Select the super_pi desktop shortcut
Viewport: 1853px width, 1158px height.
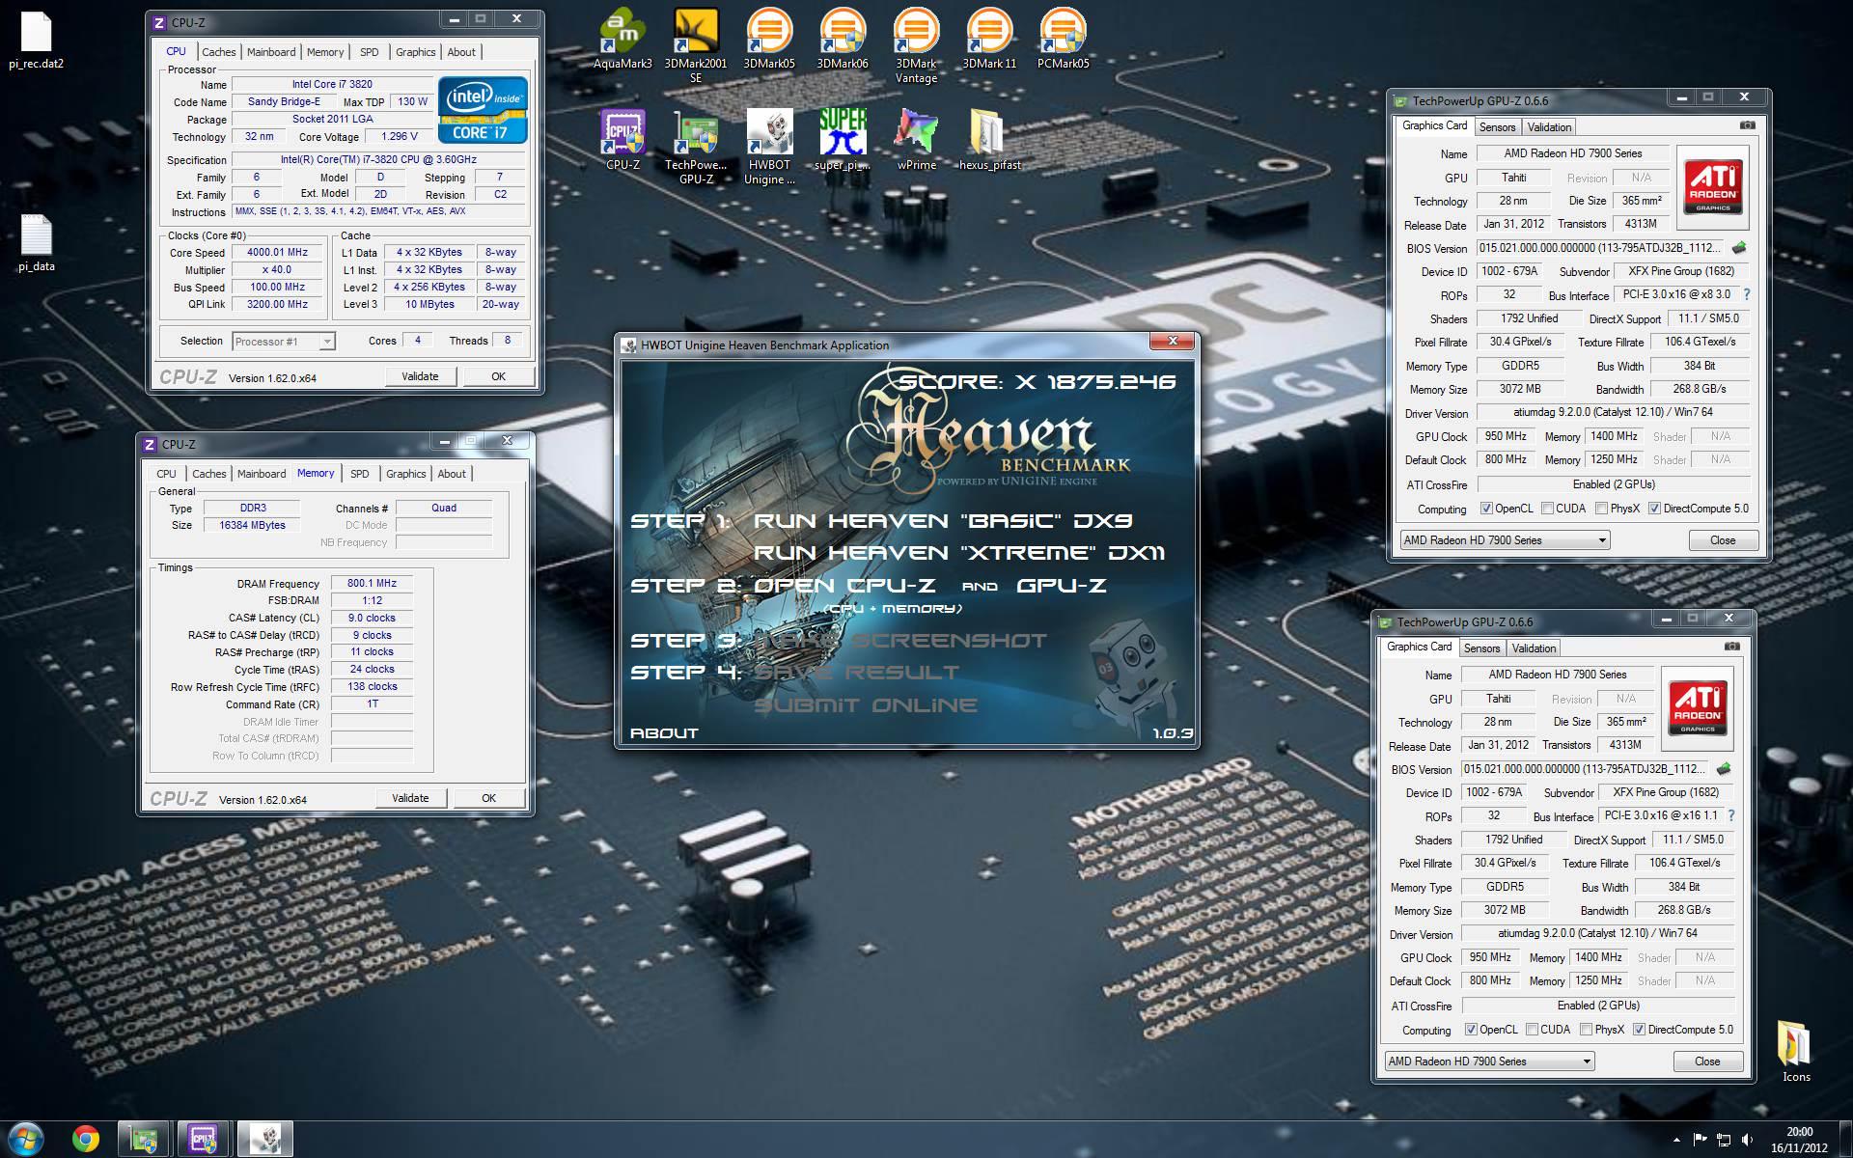click(x=843, y=139)
